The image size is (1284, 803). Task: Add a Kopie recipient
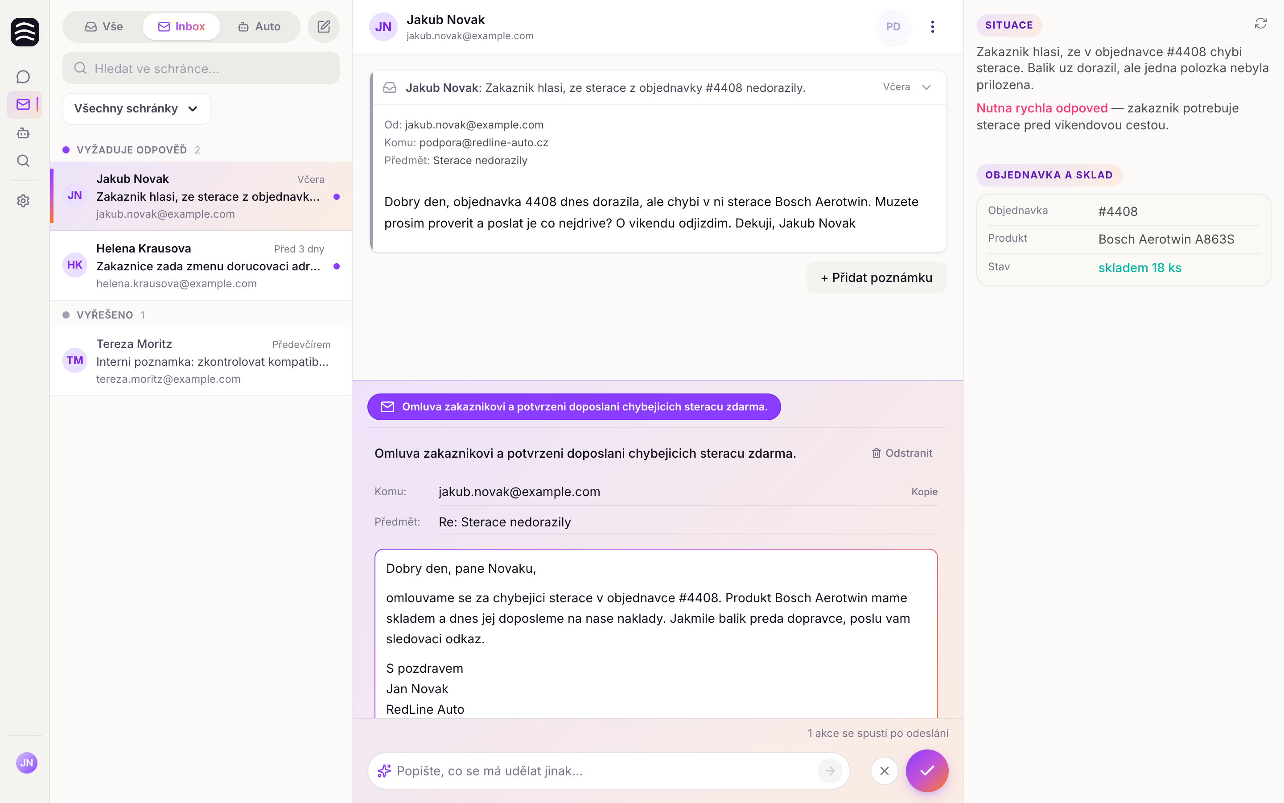coord(924,492)
